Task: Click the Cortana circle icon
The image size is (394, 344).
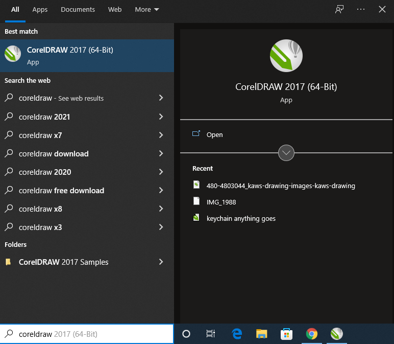Action: coord(186,334)
